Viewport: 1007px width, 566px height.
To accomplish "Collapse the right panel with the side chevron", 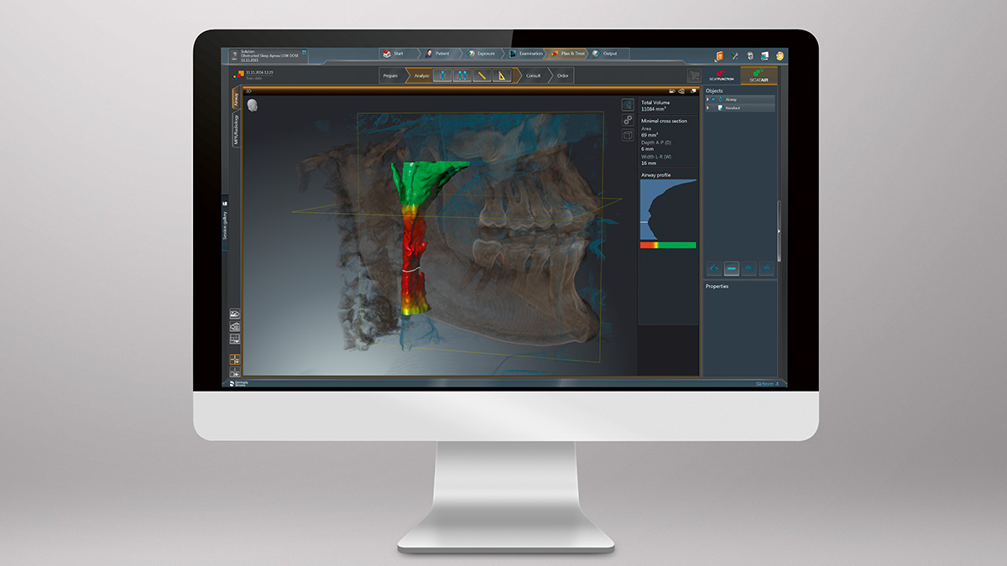I will coord(780,231).
